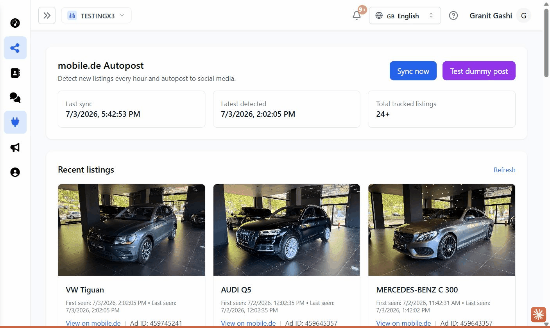Click Last sync value 7/3/2026, 5:42:53 PM

click(x=103, y=114)
